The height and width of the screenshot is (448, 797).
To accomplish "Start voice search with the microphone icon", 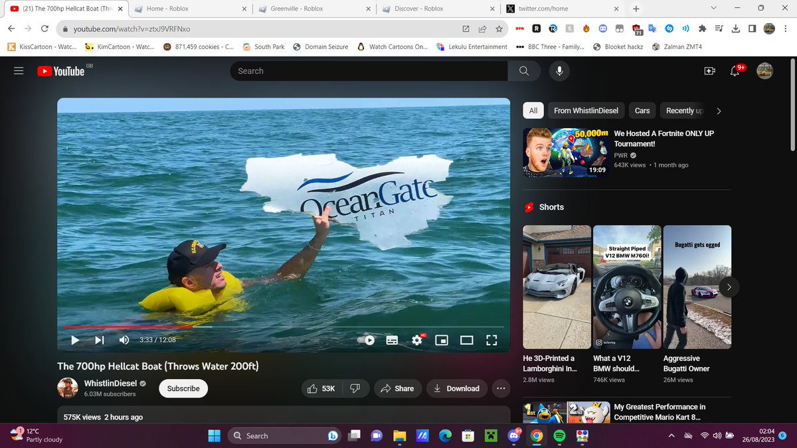I will point(559,71).
